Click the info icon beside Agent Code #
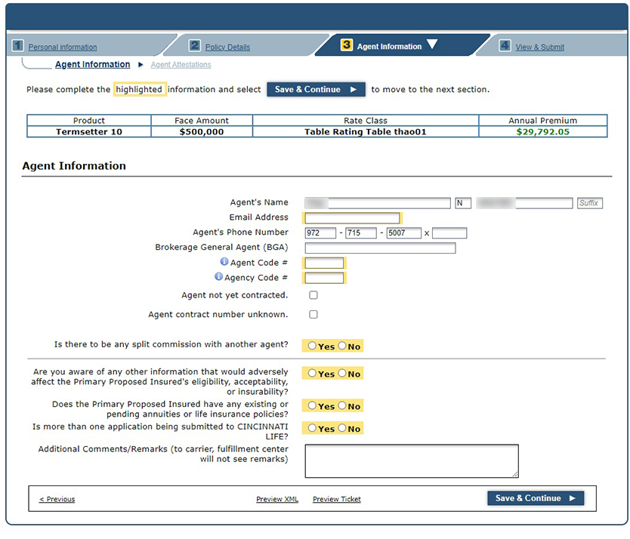Viewport: 630px width, 539px height. 224,262
